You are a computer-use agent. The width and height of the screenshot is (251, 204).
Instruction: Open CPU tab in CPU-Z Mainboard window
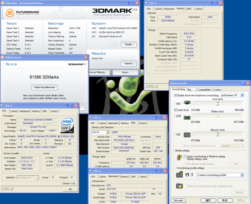pos(93,177)
